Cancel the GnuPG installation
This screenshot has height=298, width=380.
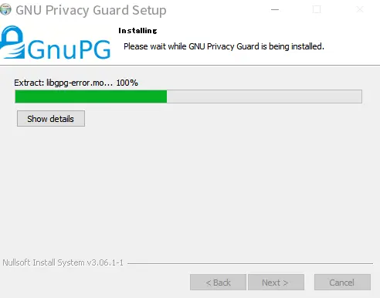pyautogui.click(x=342, y=283)
